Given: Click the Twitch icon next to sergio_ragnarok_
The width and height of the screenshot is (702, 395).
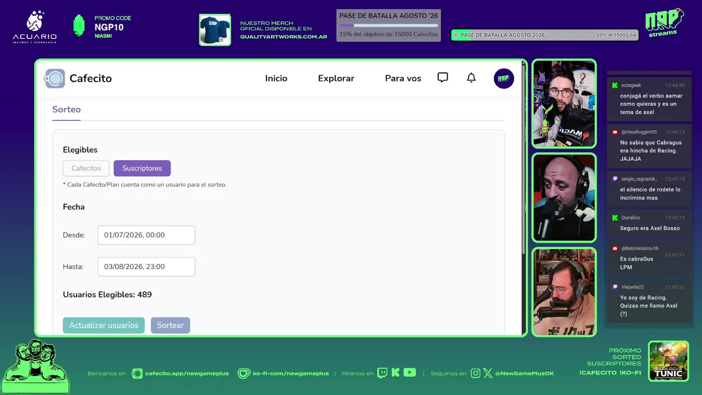Looking at the screenshot, I should 615,179.
